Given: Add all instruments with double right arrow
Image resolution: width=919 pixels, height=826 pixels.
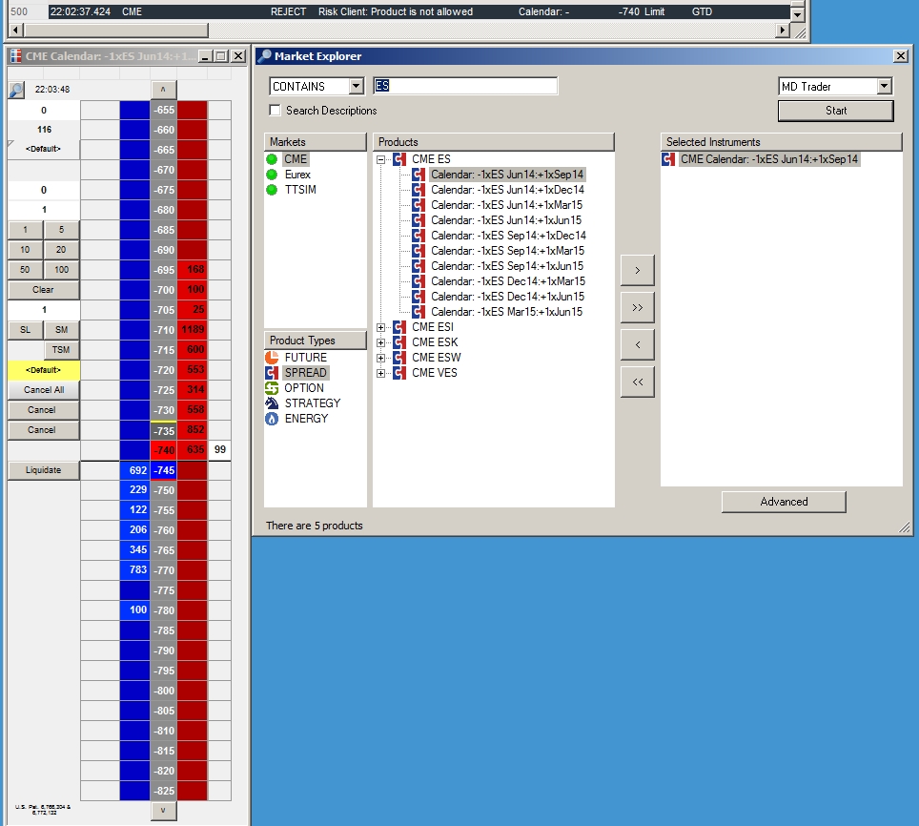Looking at the screenshot, I should 638,308.
